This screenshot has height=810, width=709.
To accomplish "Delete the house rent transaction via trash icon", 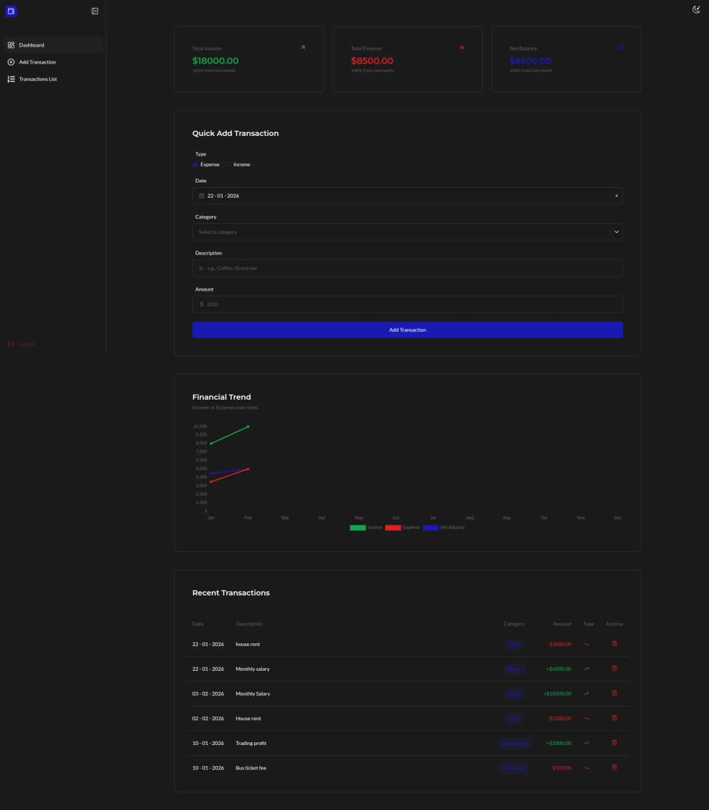I will pyautogui.click(x=614, y=644).
